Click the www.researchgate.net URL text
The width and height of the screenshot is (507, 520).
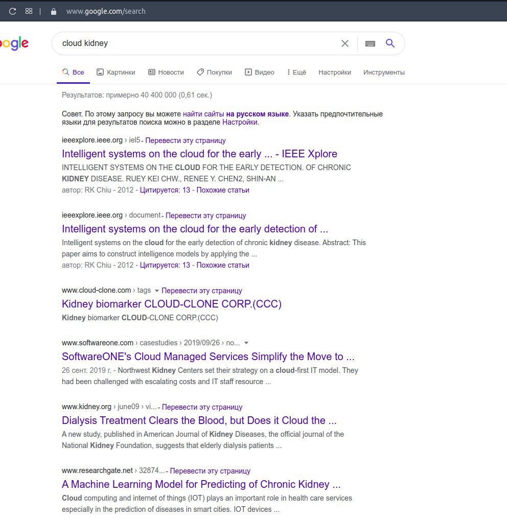click(x=97, y=470)
